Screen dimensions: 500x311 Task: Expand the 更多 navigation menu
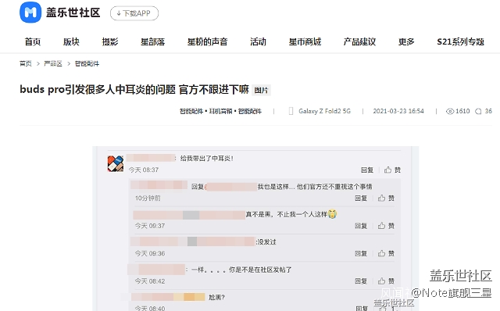point(406,41)
